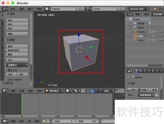Click the Blender logo icon in header
The image size is (164, 124).
(x=154, y=9)
